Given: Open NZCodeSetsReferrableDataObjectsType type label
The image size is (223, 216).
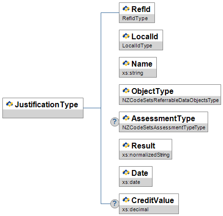Looking at the screenshot, I should (x=170, y=100).
